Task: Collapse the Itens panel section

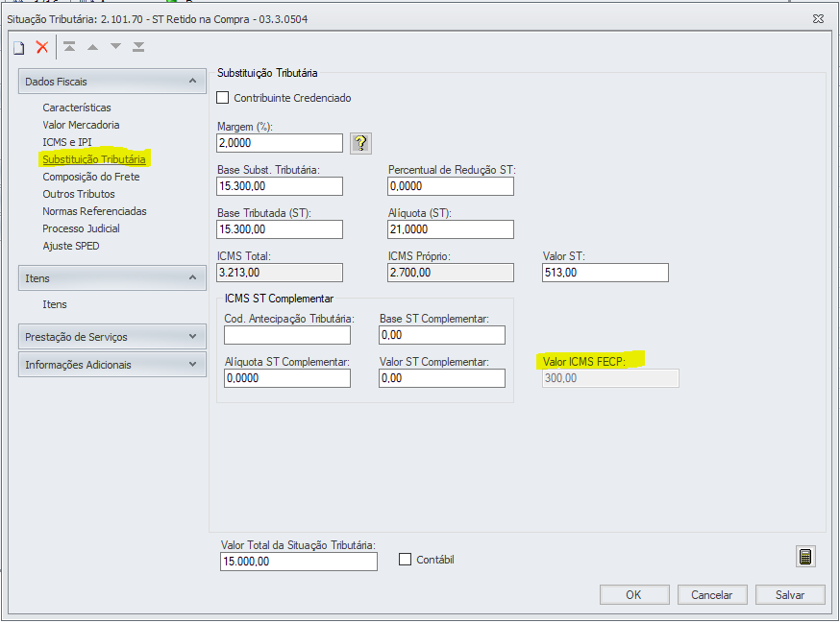Action: tap(192, 278)
